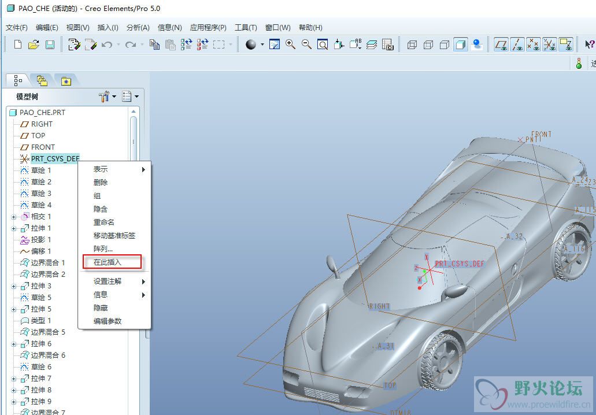Image resolution: width=596 pixels, height=415 pixels.
Task: Open the 分析(A) menu
Action: (138, 27)
